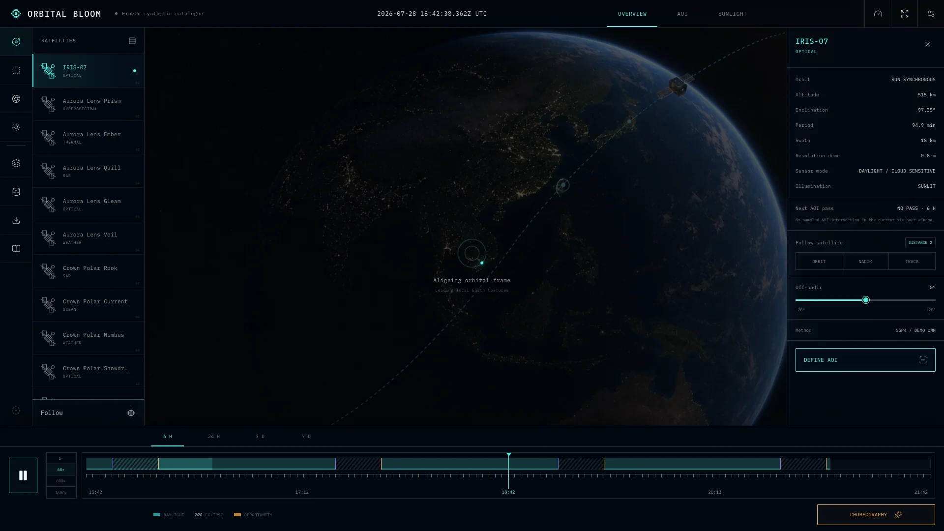The width and height of the screenshot is (944, 531).
Task: Switch to the AOI tab
Action: (682, 14)
